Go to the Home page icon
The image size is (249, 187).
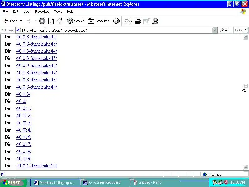tap(60, 21)
